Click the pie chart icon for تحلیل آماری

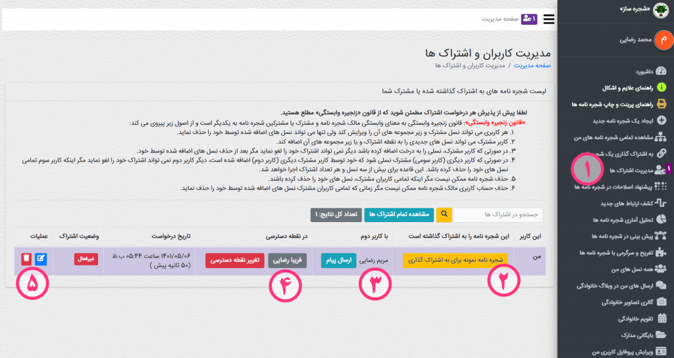(661, 219)
